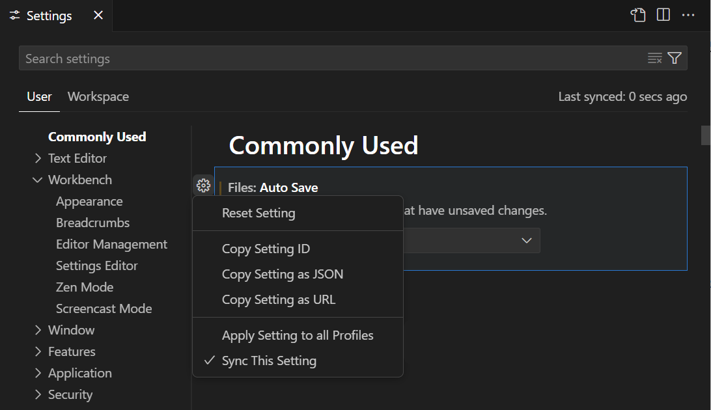Screen dimensions: 711x410
Task: Select the Appearance category under Workbench
Action: point(89,201)
